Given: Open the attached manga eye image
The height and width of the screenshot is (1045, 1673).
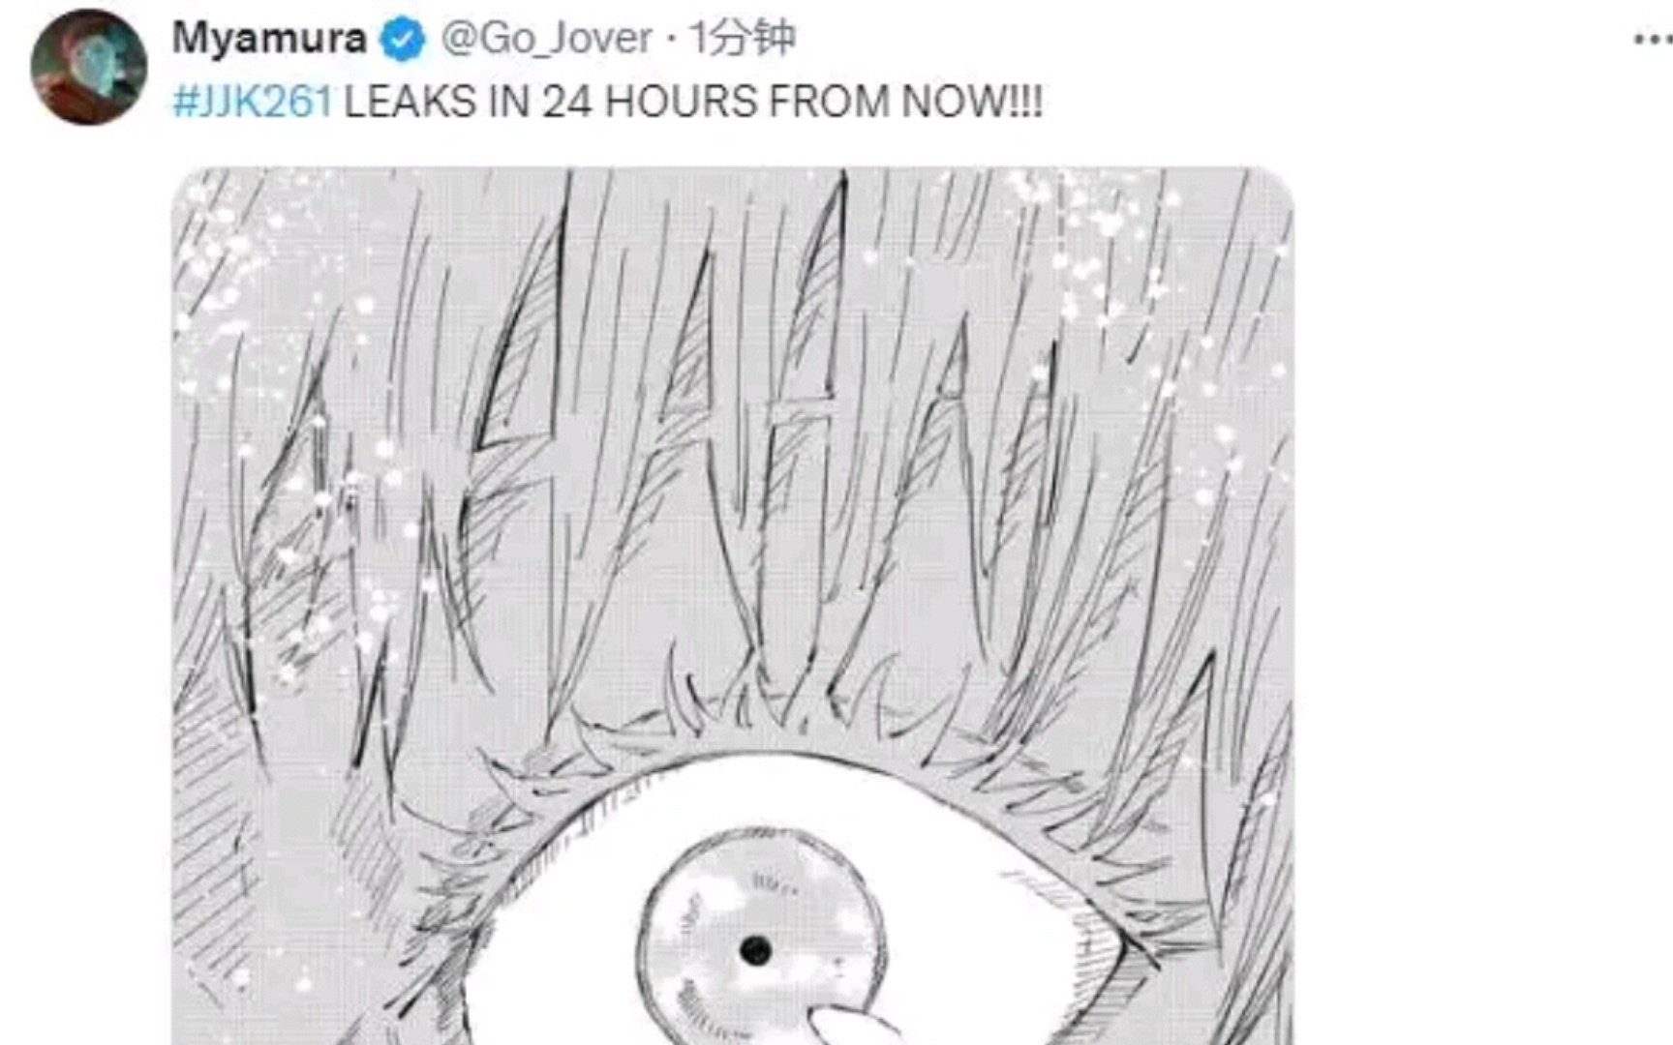Looking at the screenshot, I should point(733,606).
